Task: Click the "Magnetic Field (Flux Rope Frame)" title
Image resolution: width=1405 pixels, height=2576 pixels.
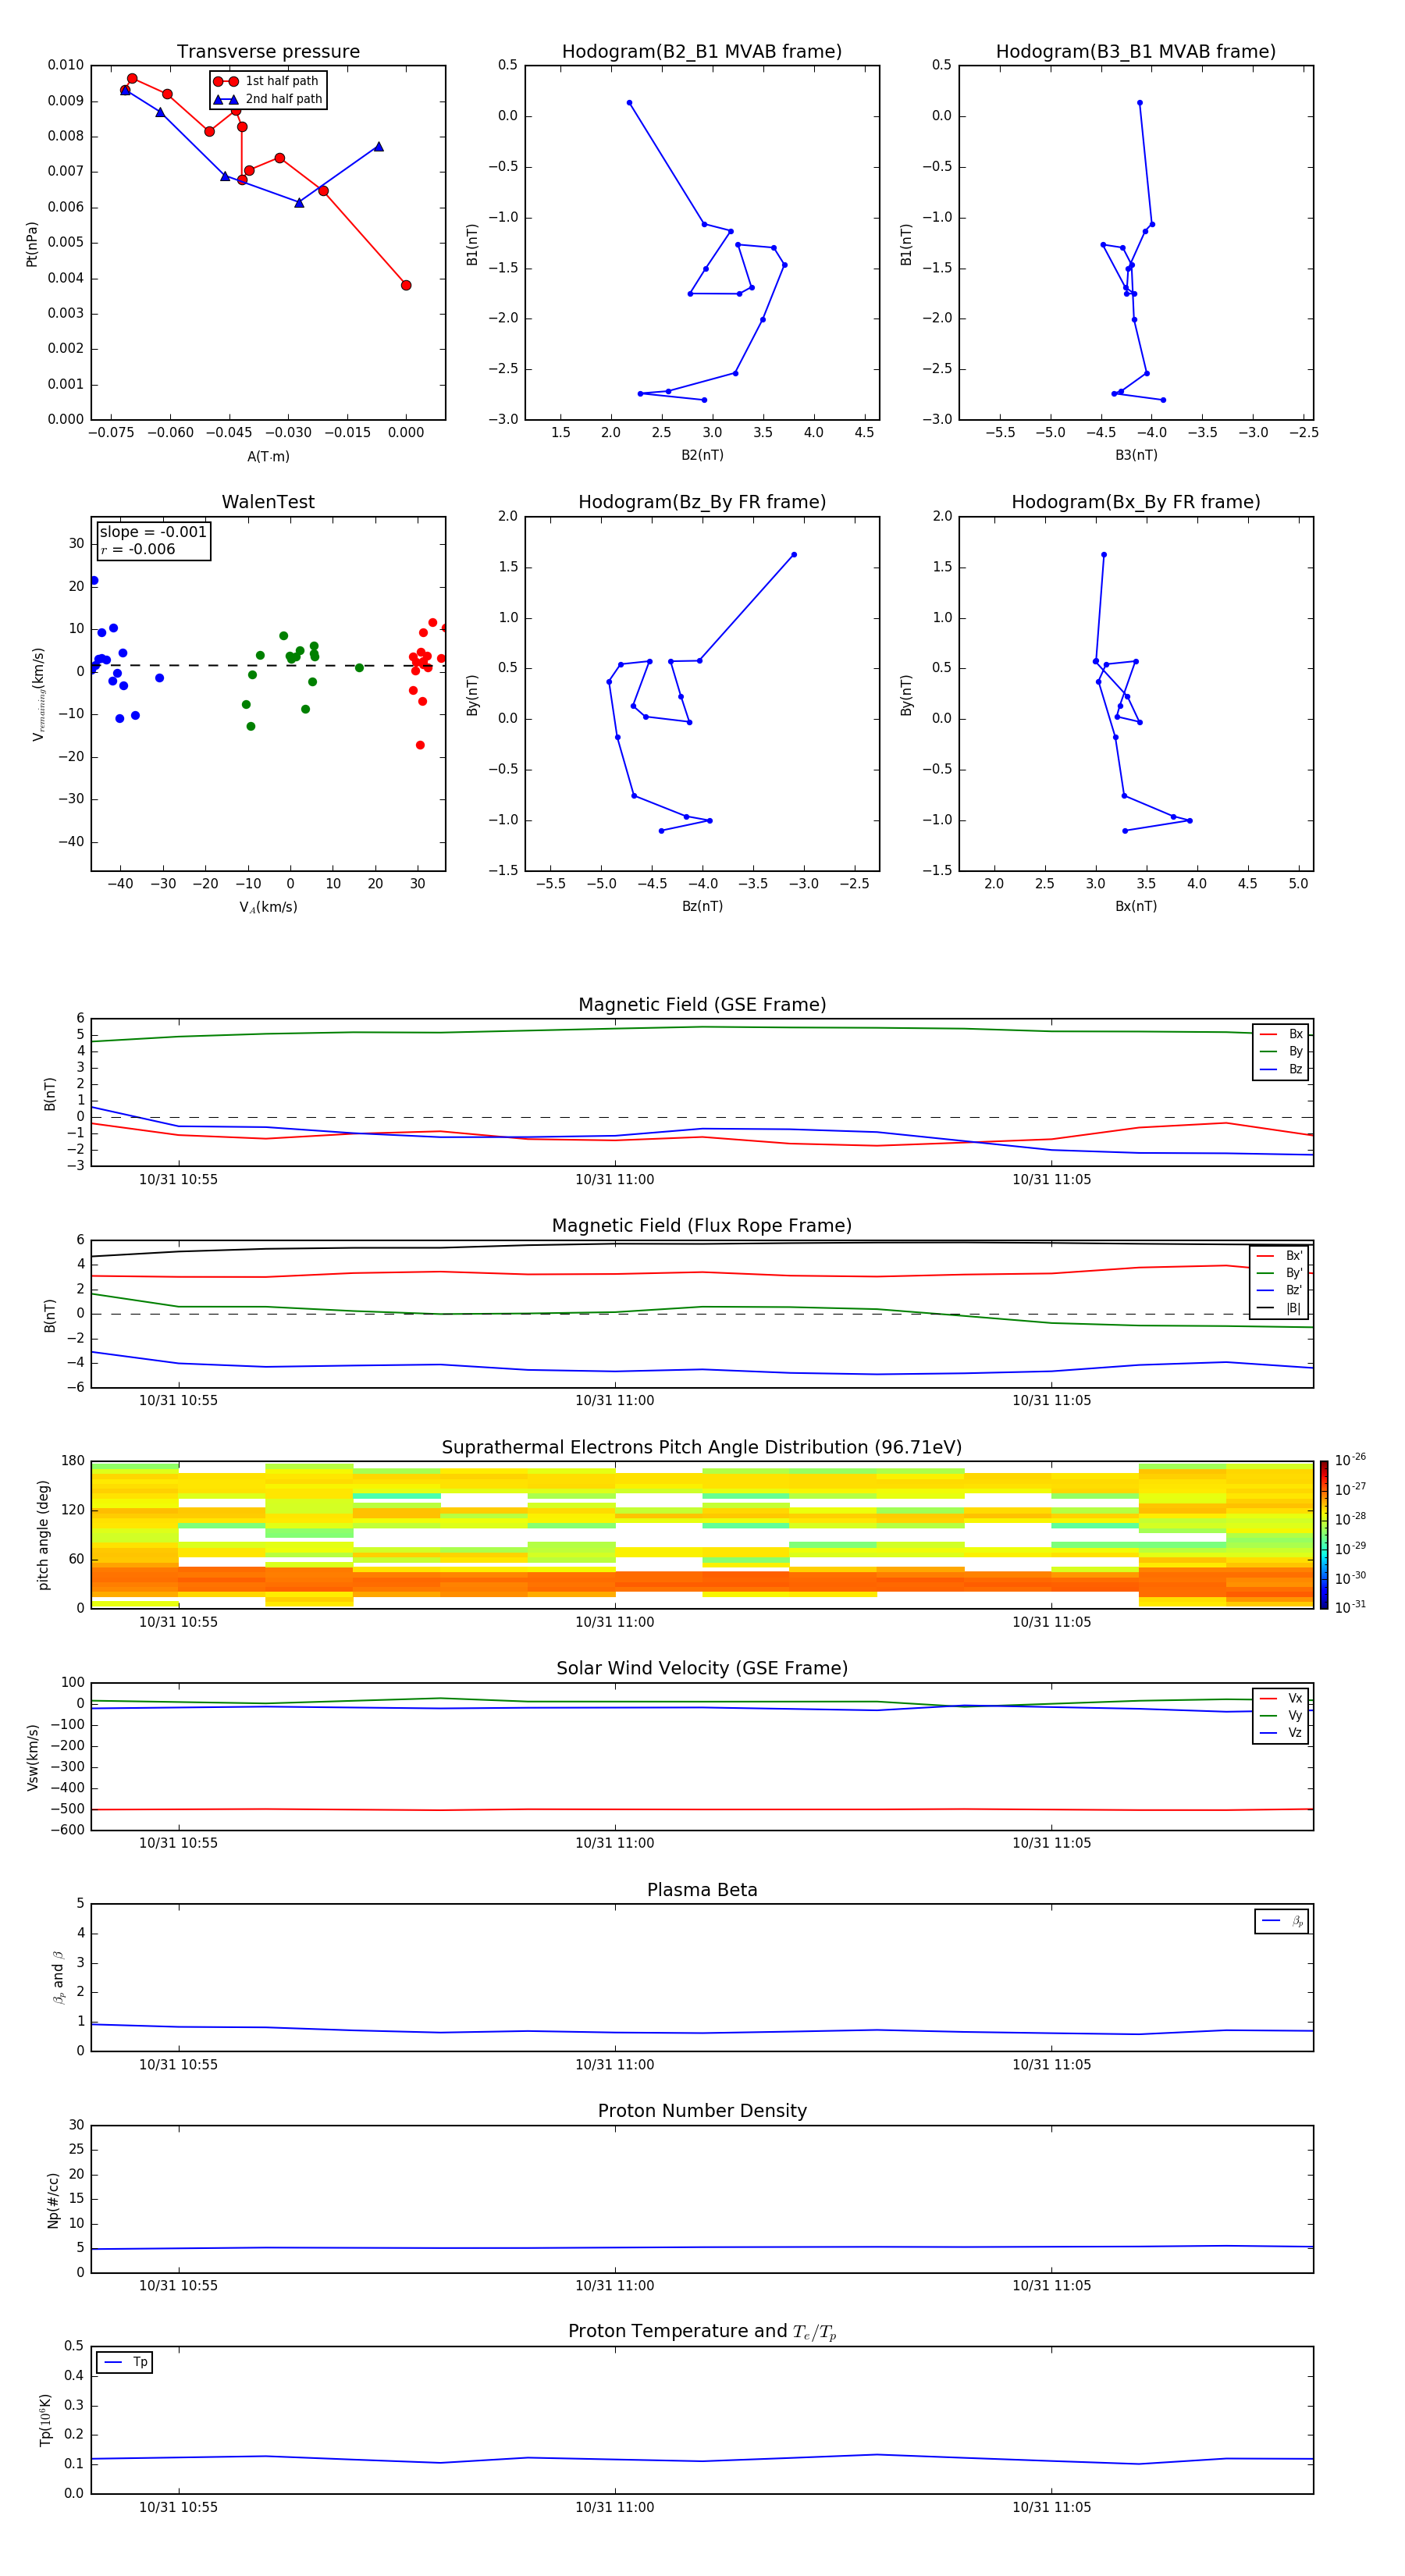Action: (702, 1226)
